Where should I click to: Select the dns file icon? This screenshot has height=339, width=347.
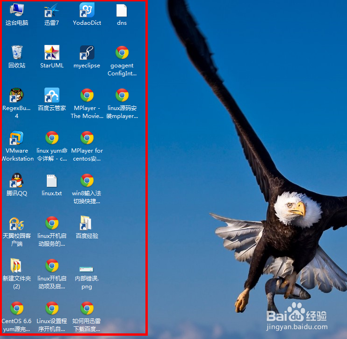coord(122,10)
